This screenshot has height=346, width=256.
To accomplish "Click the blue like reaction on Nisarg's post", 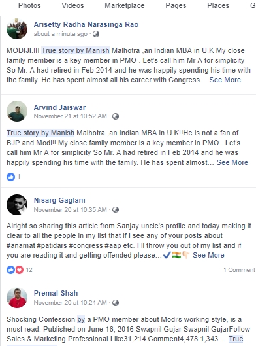I will click(10, 269).
